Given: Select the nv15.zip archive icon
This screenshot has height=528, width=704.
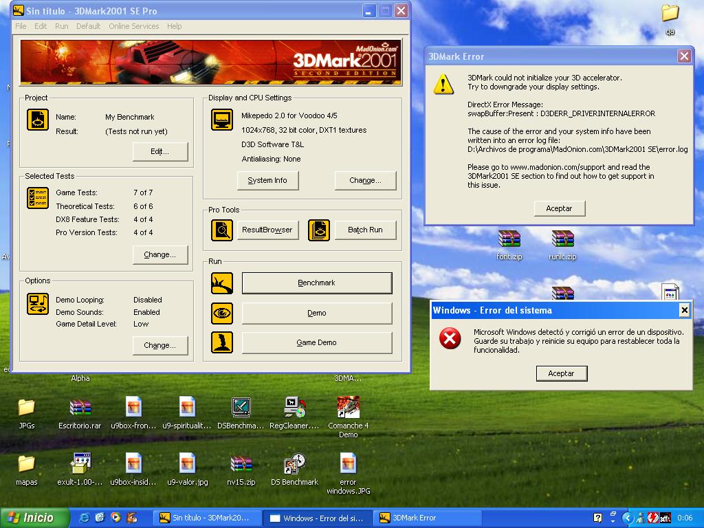Looking at the screenshot, I should tap(241, 470).
